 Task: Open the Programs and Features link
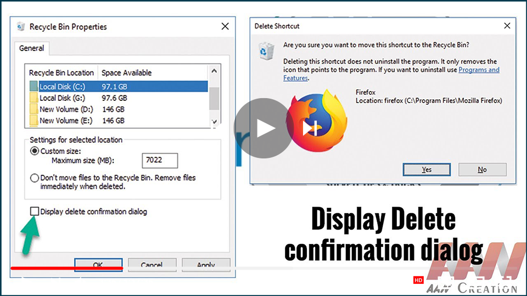(479, 70)
